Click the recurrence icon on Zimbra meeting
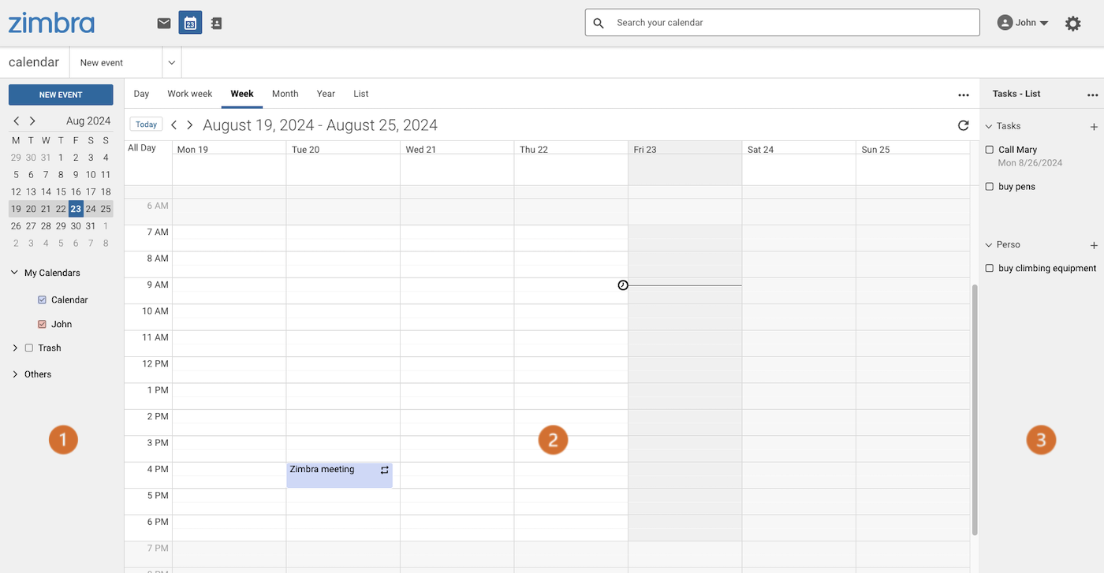The width and height of the screenshot is (1104, 573). click(x=384, y=470)
